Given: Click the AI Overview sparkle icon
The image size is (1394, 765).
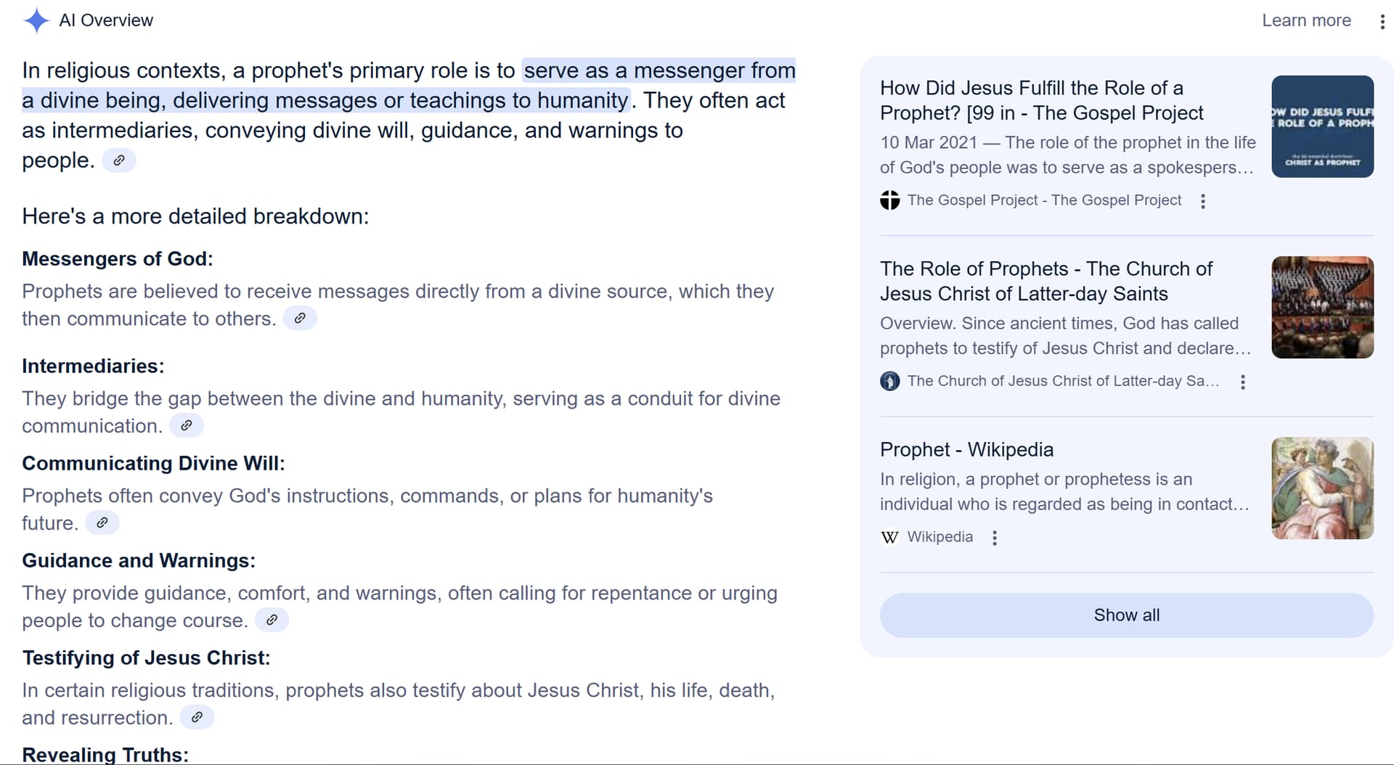Looking at the screenshot, I should (x=36, y=20).
